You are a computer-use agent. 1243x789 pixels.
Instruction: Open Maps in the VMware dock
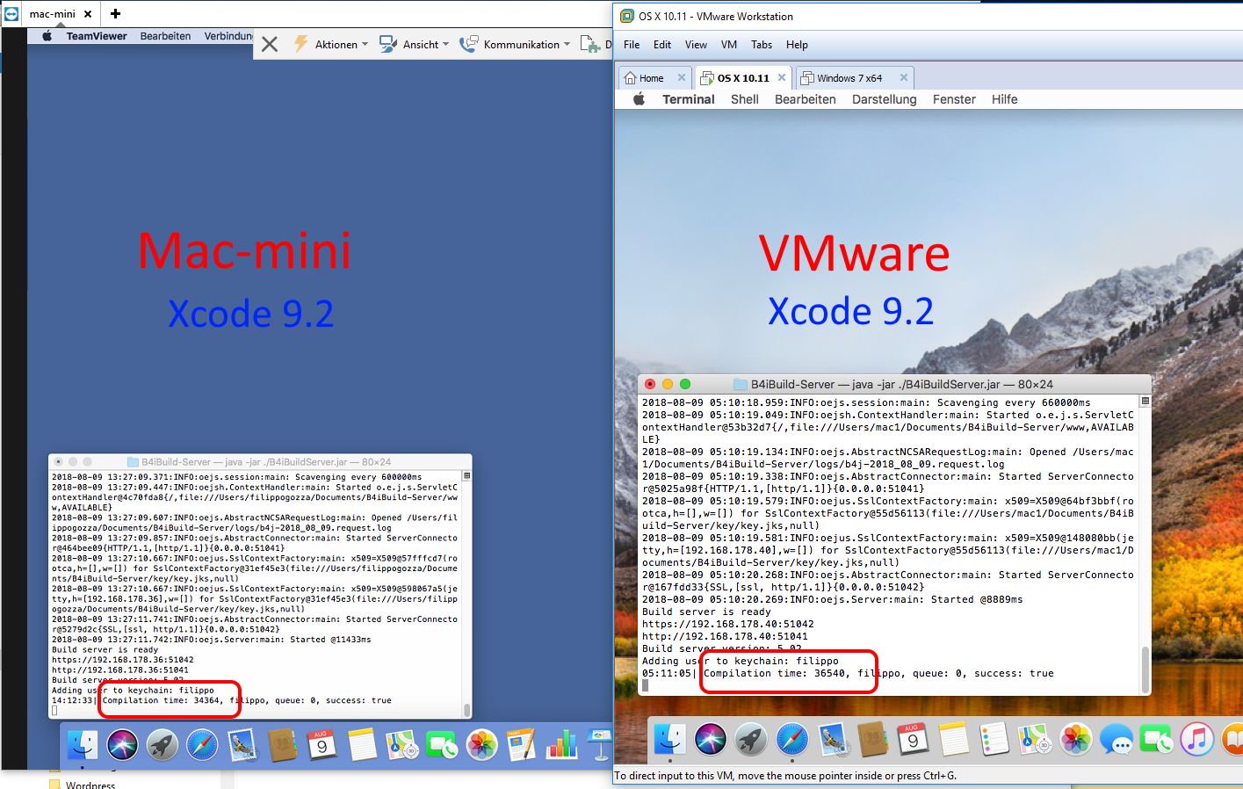(1035, 739)
